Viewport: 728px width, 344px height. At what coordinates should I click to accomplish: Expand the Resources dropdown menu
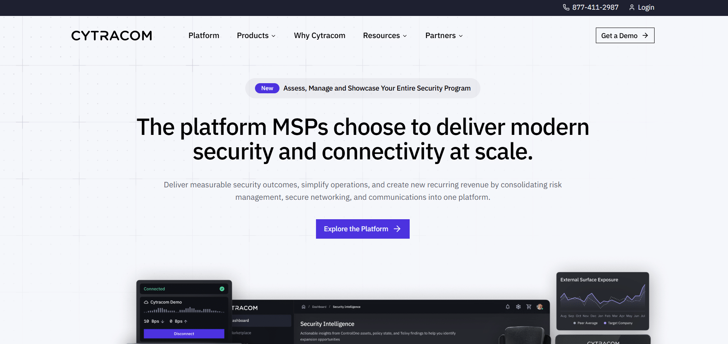click(x=385, y=35)
